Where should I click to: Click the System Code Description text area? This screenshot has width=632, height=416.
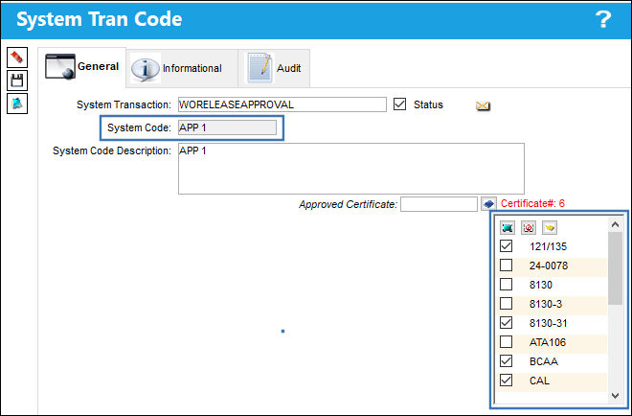[351, 169]
